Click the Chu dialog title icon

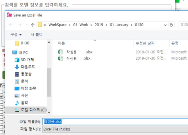coord(9,15)
